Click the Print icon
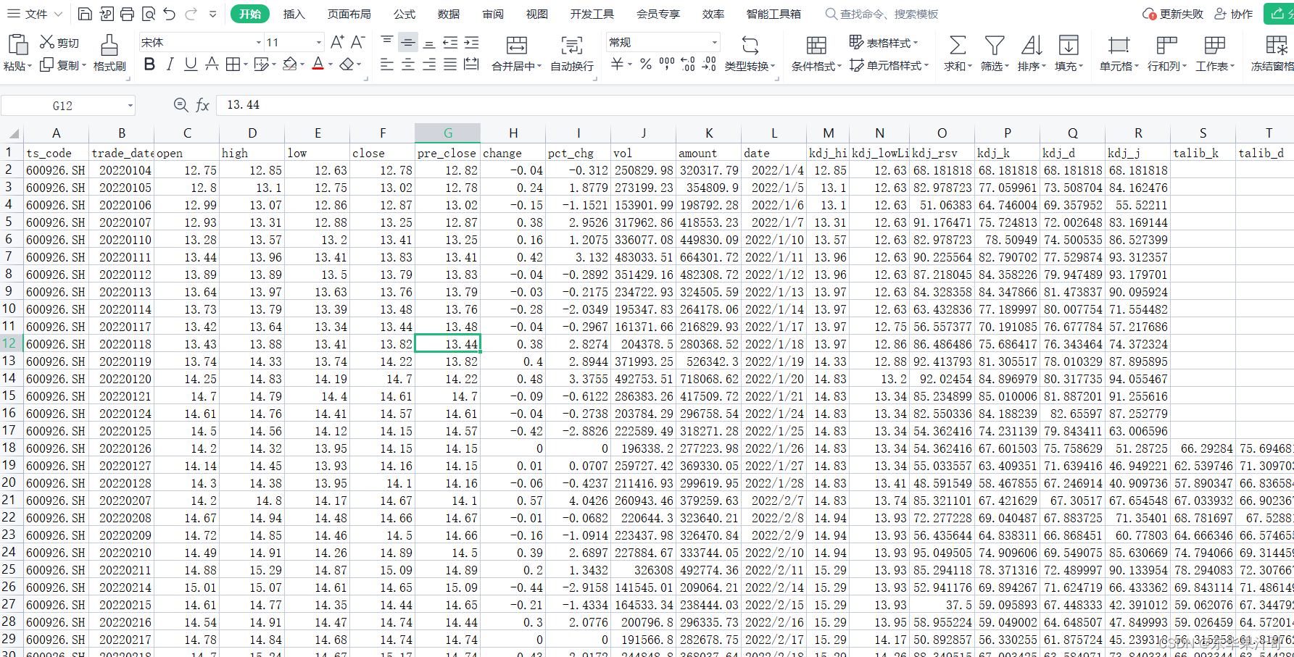Screen dimensions: 1294x657 127,14
